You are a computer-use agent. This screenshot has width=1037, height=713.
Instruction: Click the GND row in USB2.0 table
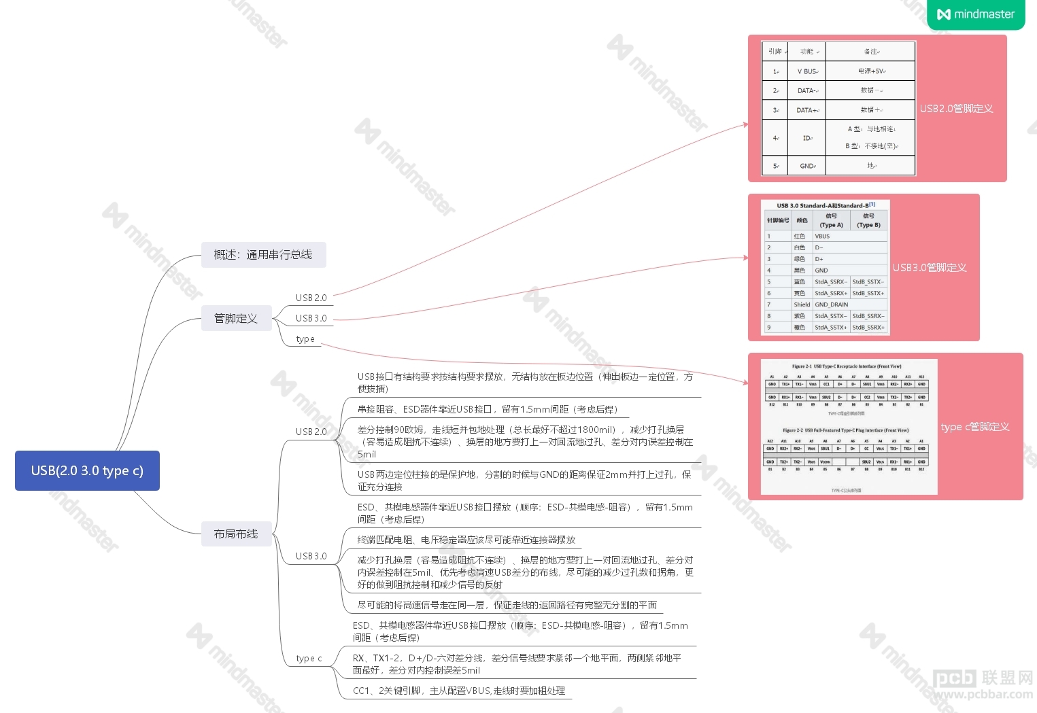838,166
